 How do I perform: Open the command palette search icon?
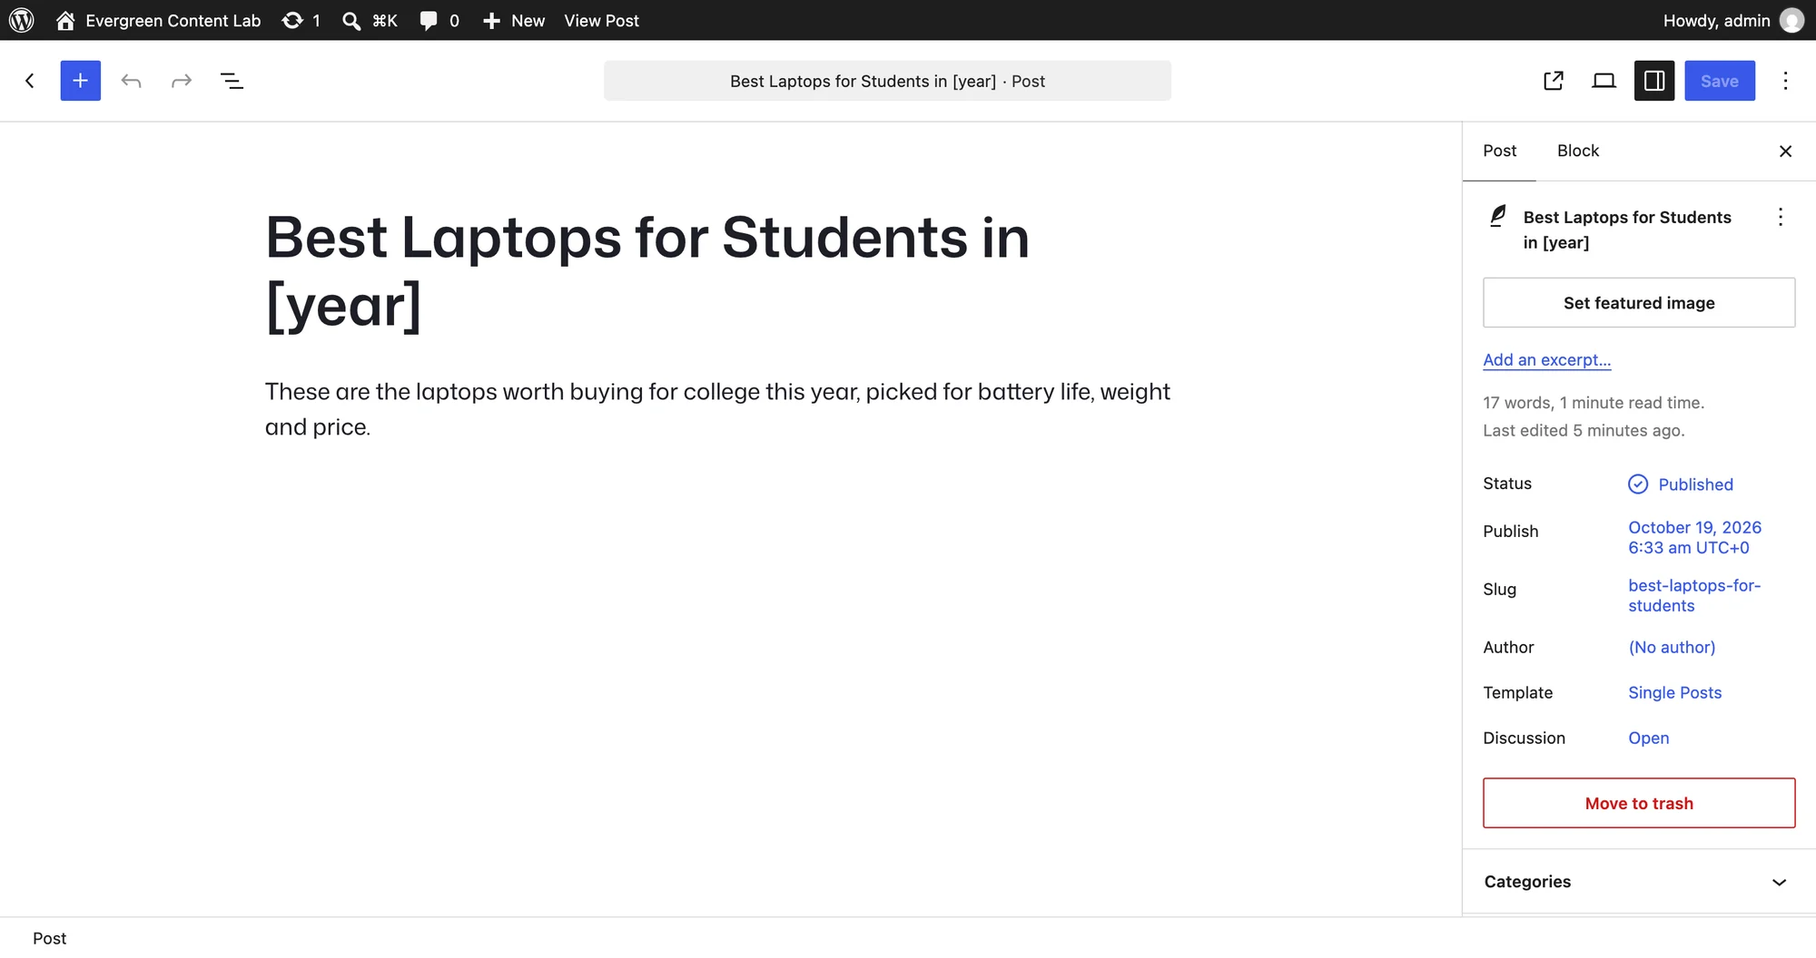[x=350, y=20]
